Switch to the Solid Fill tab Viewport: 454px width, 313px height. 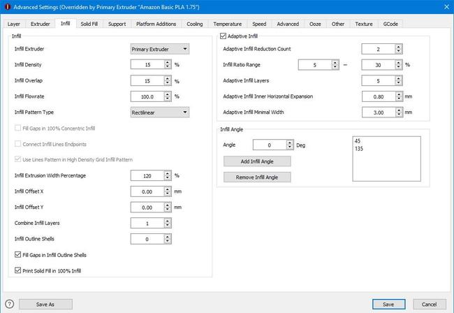pos(89,24)
